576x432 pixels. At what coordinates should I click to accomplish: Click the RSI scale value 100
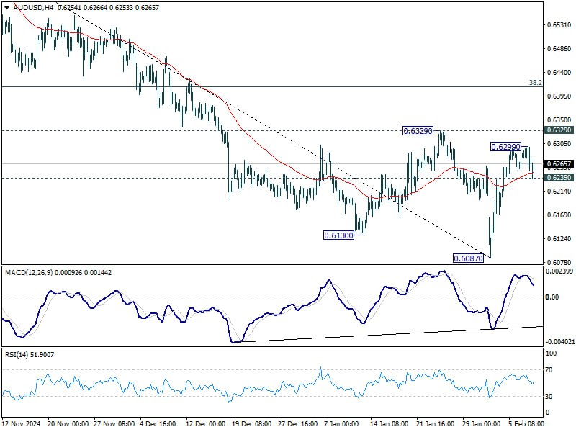(552, 354)
